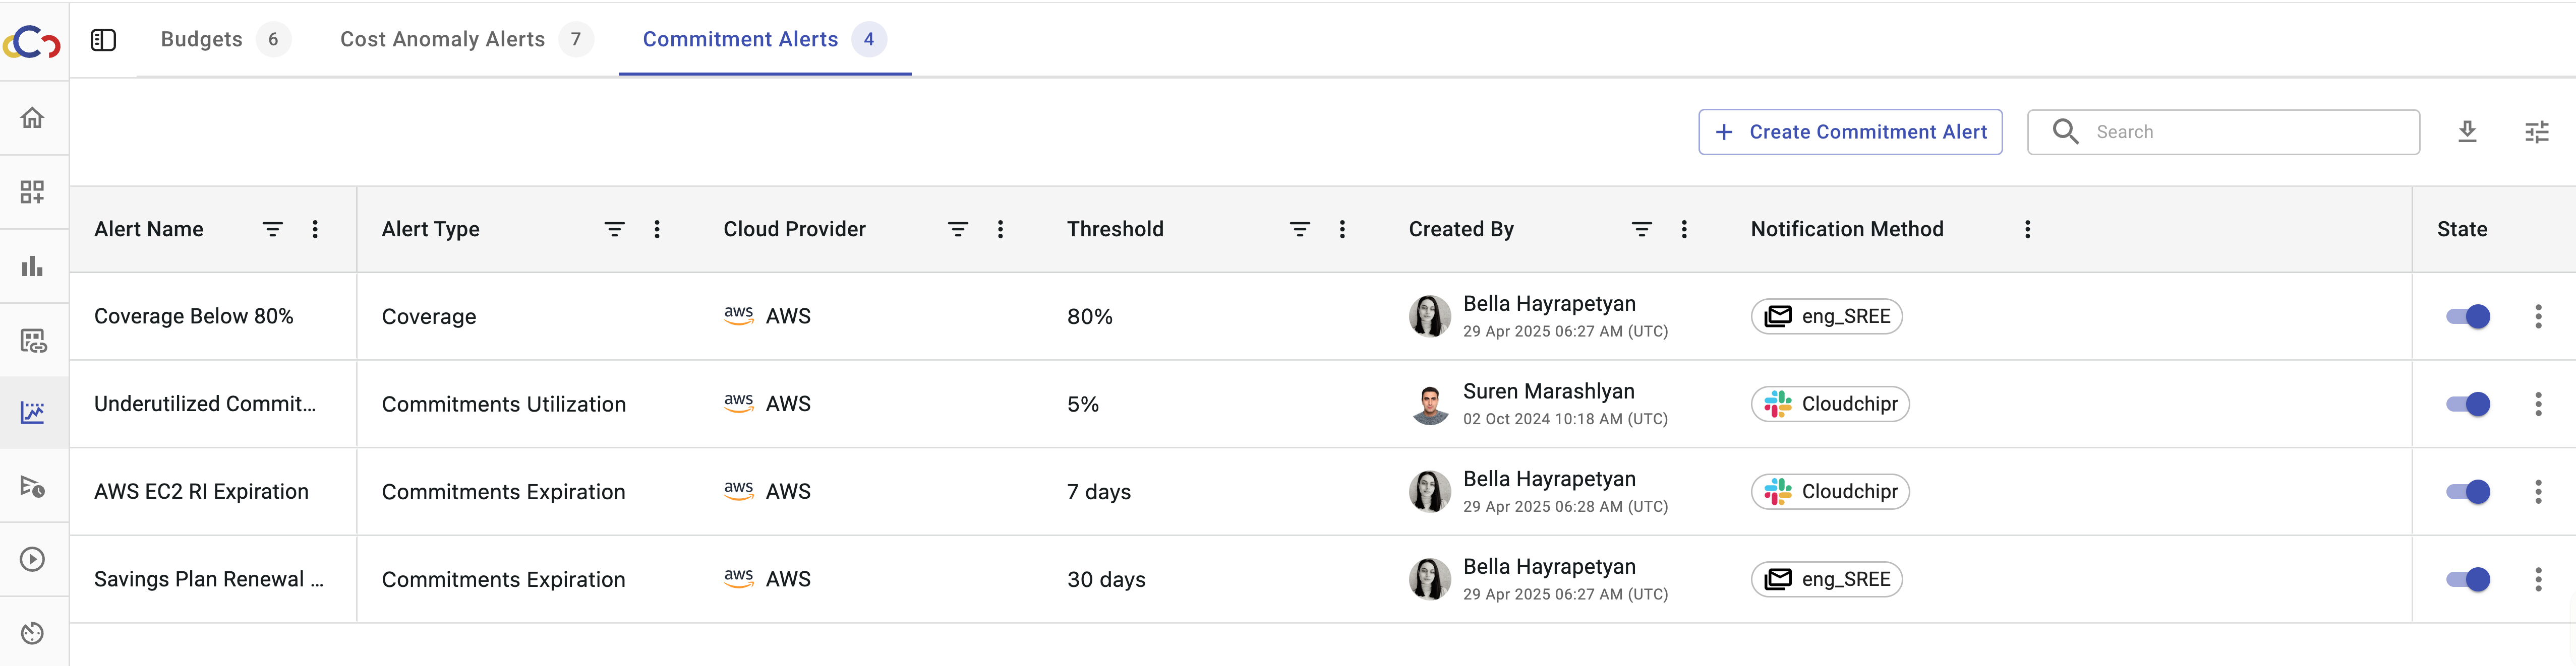
Task: Click Suren Marashlyan's avatar thumbnail
Action: 1430,405
